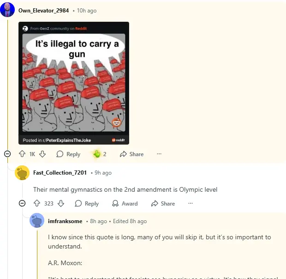Collapse Own_Elevator_2984's comment thread
The height and width of the screenshot is (279, 286).
(7, 154)
